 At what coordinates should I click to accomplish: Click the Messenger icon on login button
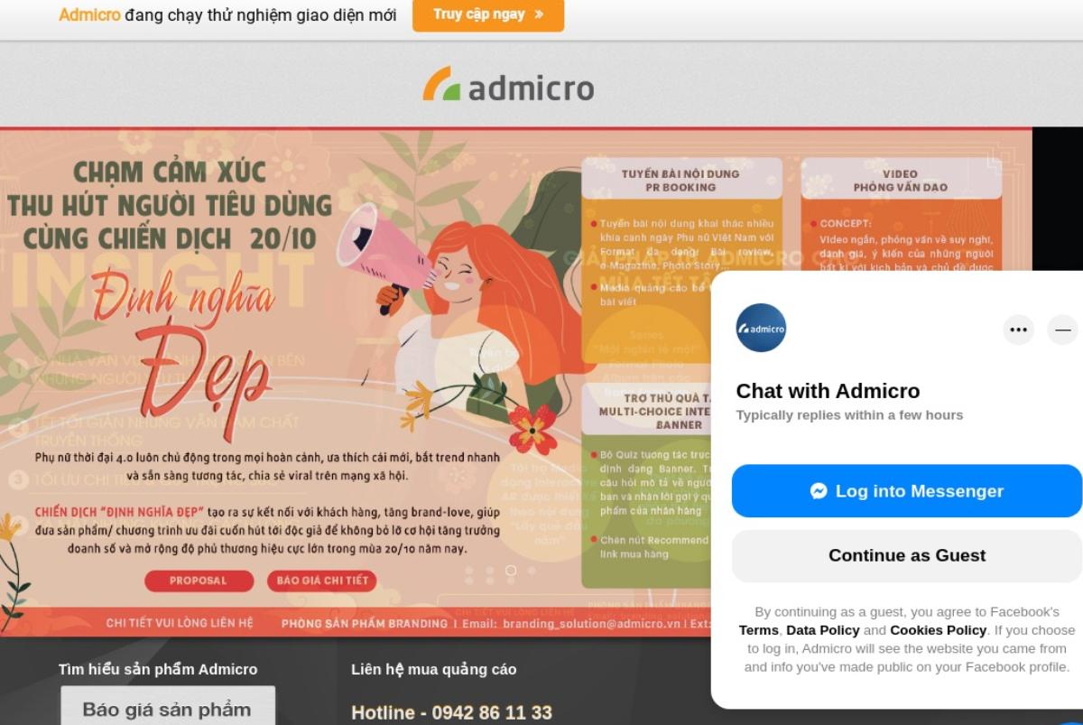pos(819,491)
